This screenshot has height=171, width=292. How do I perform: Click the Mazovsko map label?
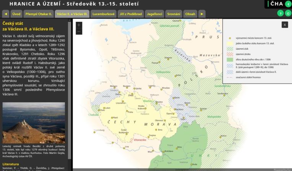[x=210, y=55]
